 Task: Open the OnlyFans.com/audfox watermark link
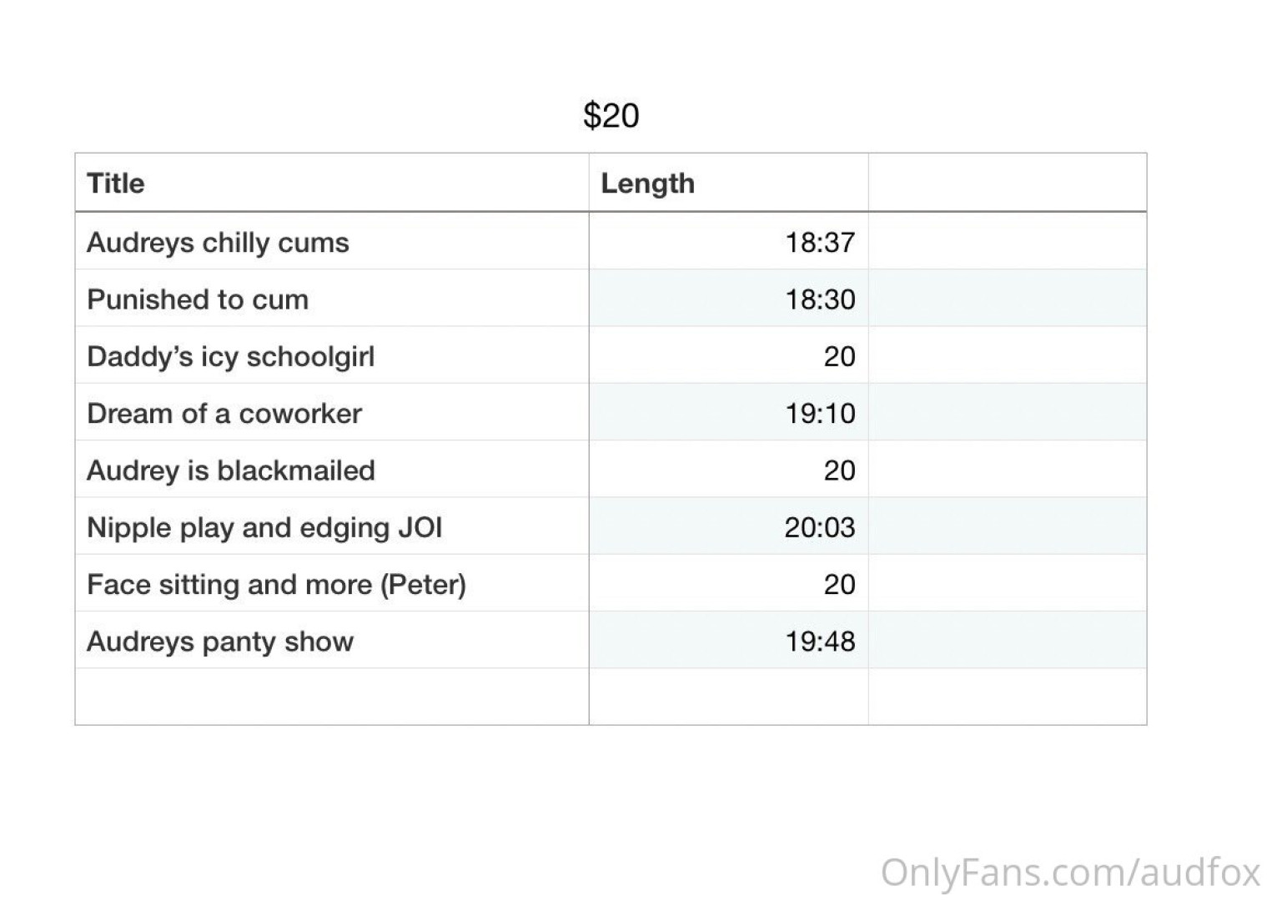click(1070, 873)
